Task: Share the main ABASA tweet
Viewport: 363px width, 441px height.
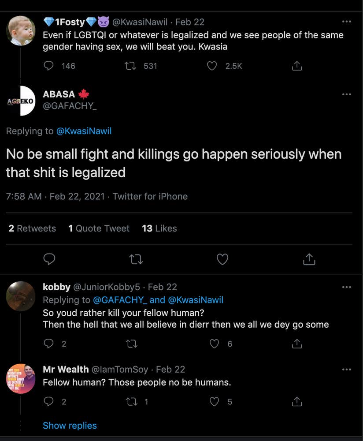Action: point(309,259)
